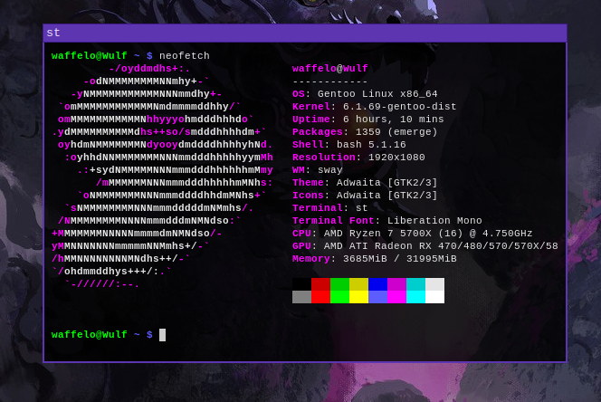Click the 'Kernel: 6.1.69-gentoo-dist' line
601x402 pixels.
pos(374,107)
